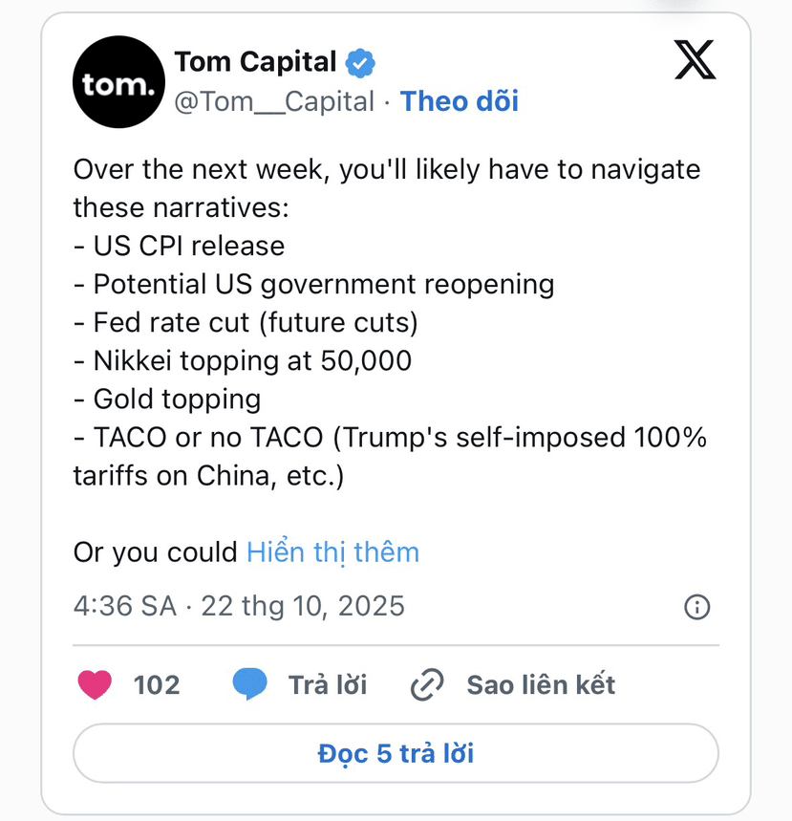Image resolution: width=792 pixels, height=821 pixels.
Task: Click the X logo icon
Action: (x=695, y=60)
